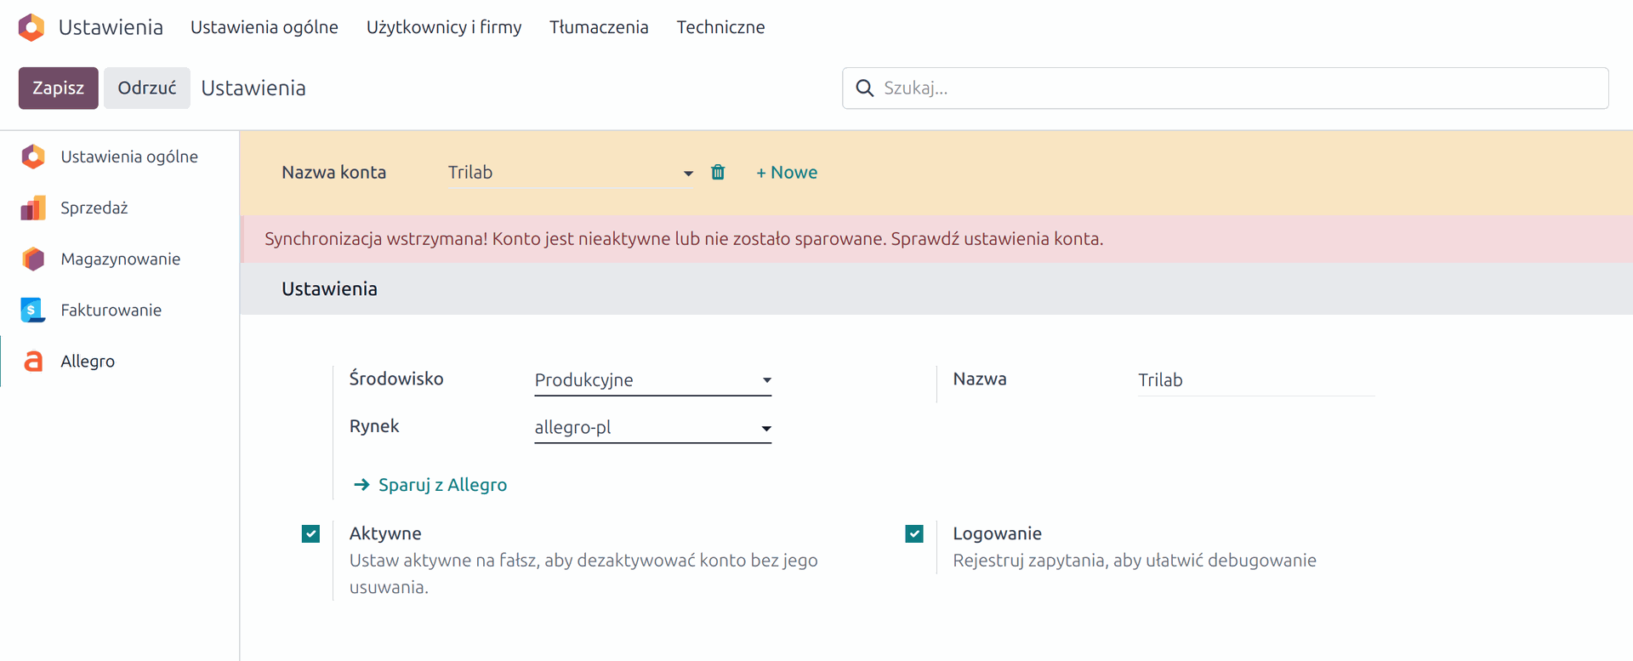This screenshot has height=661, width=1633.
Task: Click the Rejestruj zapytania description text
Action: (x=1135, y=561)
